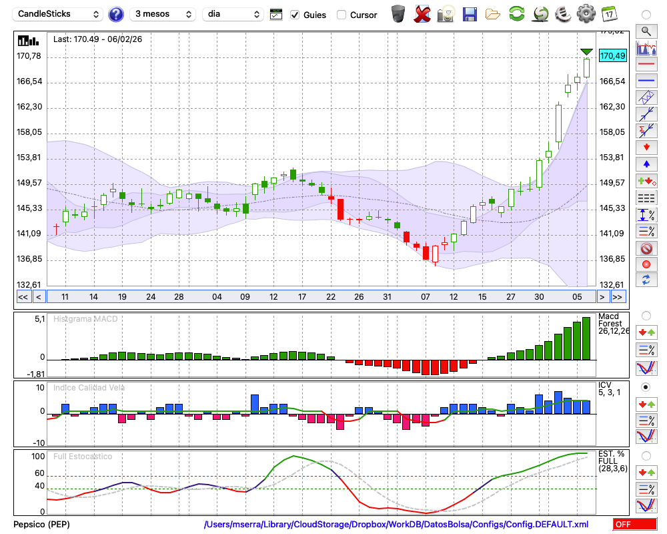Screen dimensions: 667x534
Task: Click the gear settings icon
Action: (x=586, y=13)
